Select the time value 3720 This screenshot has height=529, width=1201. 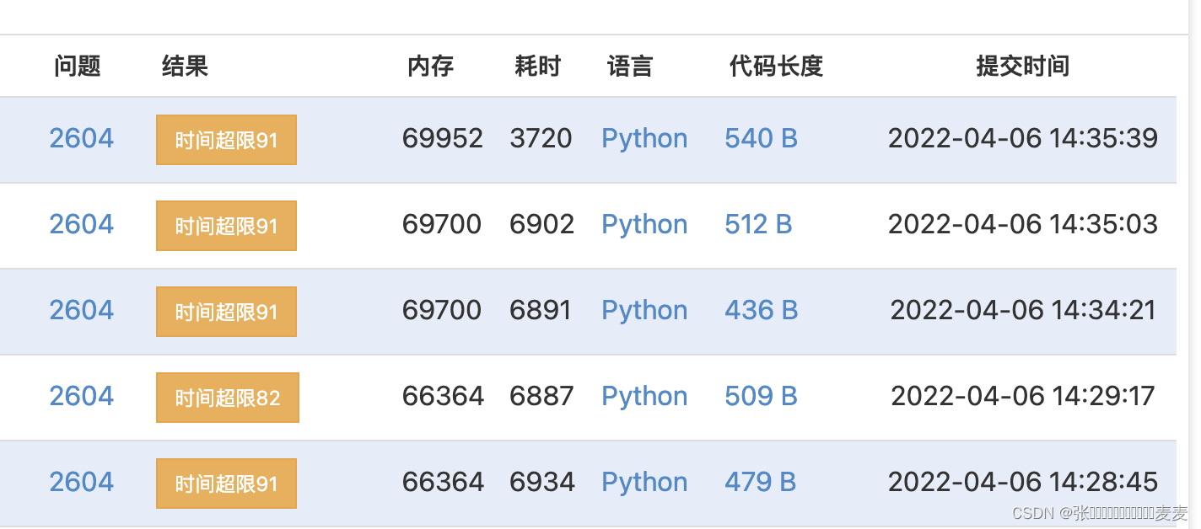pyautogui.click(x=541, y=139)
